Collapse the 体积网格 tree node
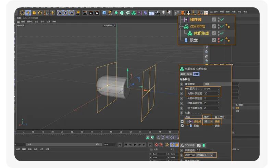274x168 pixels. pos(181,27)
